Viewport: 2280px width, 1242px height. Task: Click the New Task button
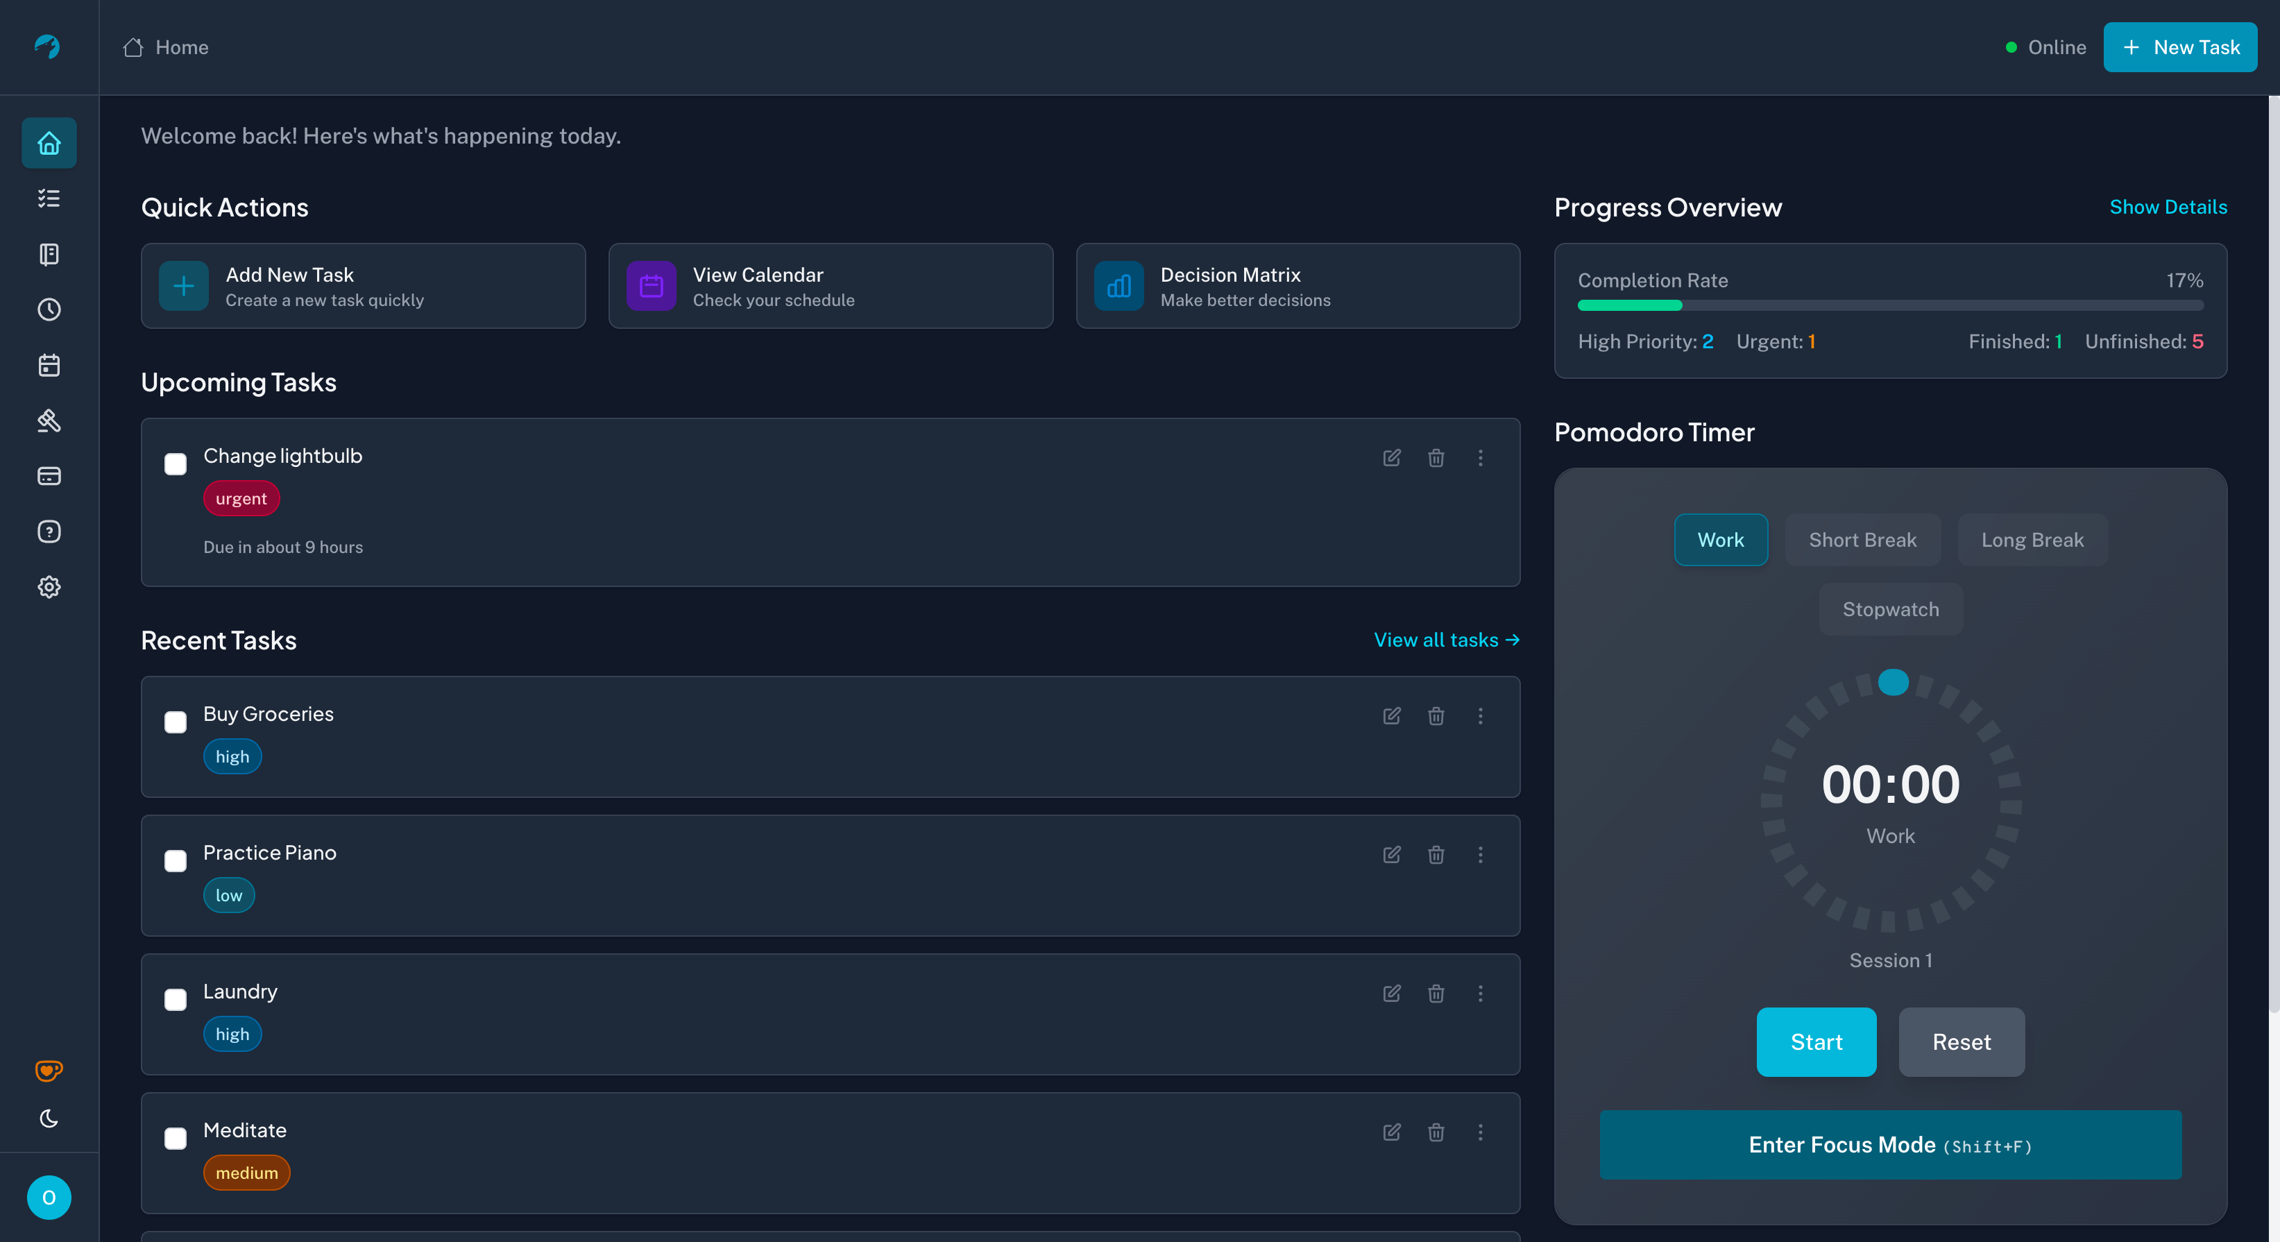coord(2180,47)
